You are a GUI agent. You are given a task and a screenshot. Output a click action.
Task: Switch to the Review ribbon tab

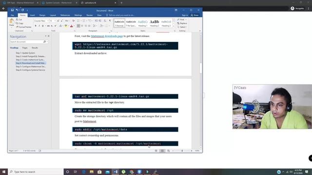[89, 15]
